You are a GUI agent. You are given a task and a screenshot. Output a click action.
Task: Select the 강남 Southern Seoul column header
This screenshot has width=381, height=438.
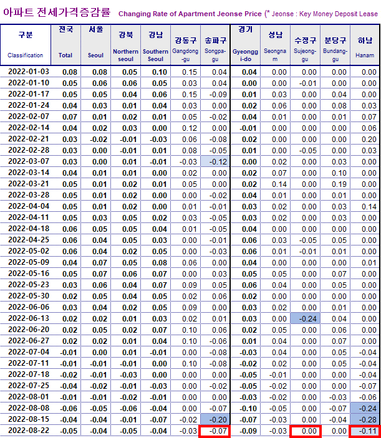click(x=156, y=45)
